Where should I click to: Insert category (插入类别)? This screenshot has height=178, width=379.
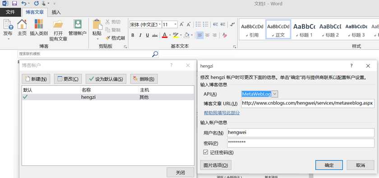click(x=39, y=27)
